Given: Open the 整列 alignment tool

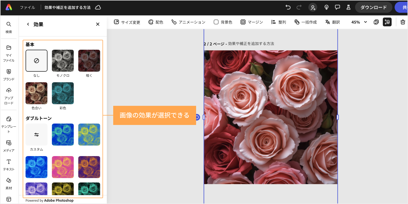Looking at the screenshot, I should (x=278, y=22).
